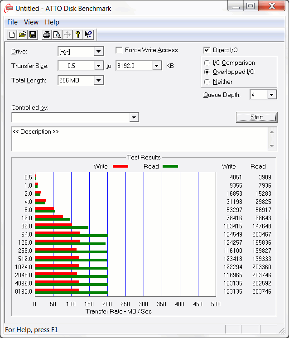The height and width of the screenshot is (338, 289).
Task: Expand the Drive dropdown
Action: point(99,52)
